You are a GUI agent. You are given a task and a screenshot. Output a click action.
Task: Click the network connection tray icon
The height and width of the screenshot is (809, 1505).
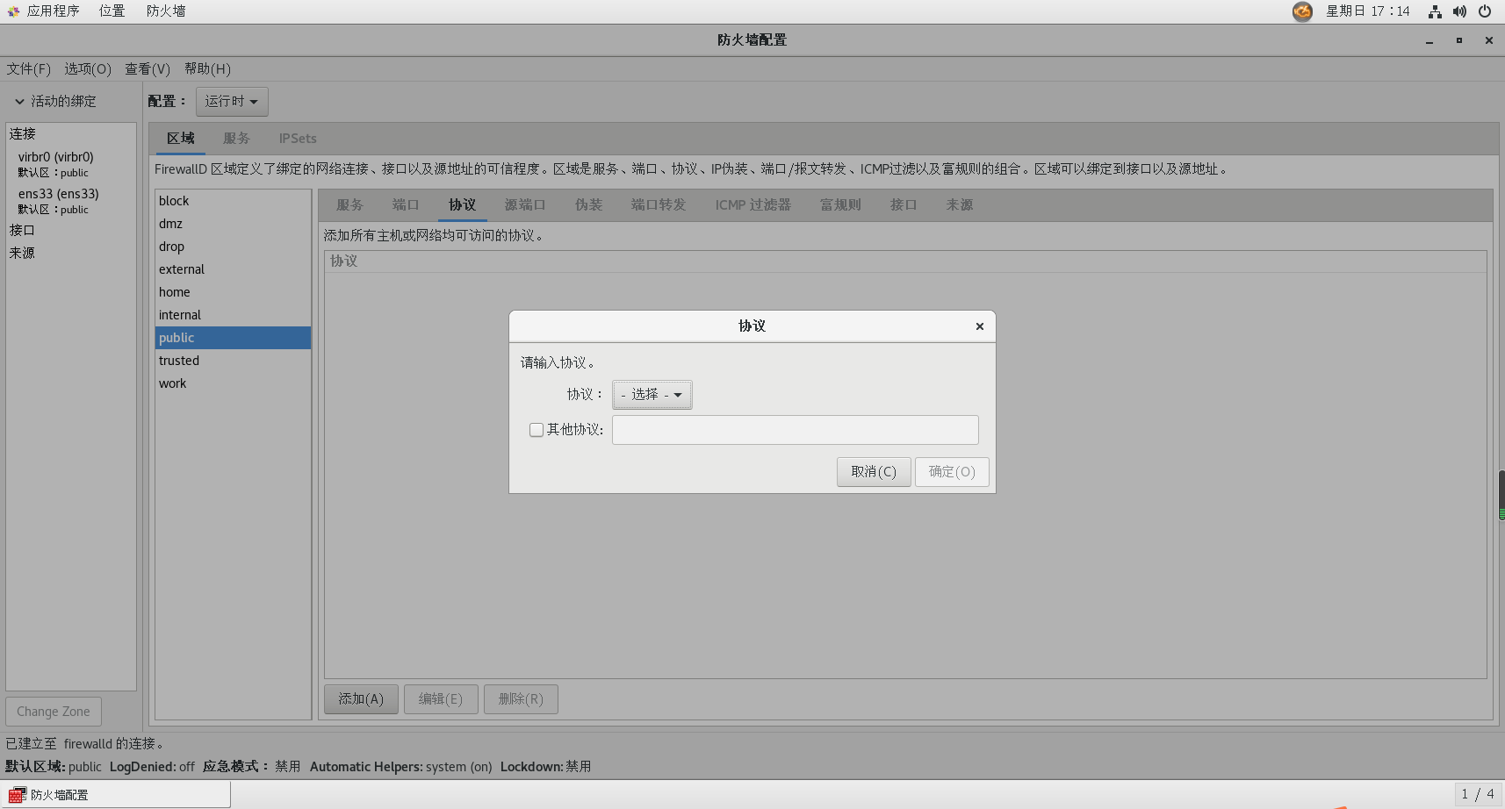tap(1435, 11)
